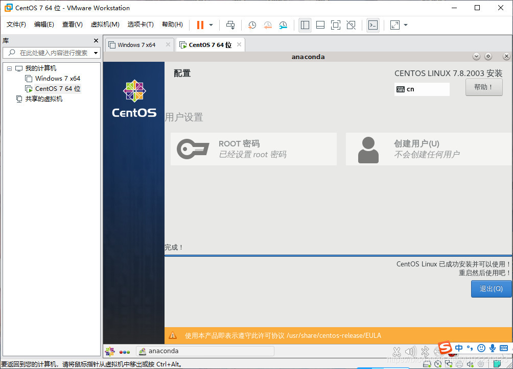Click the Send Ctrl+Alt+Del toolbar icon

click(230, 25)
